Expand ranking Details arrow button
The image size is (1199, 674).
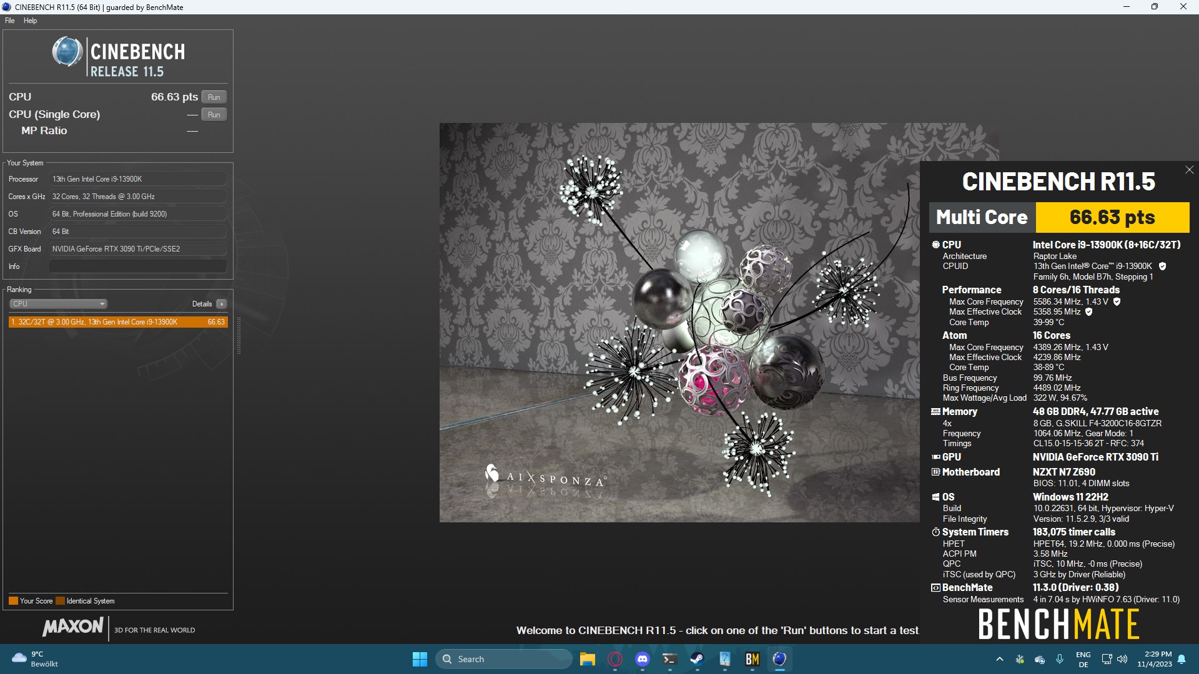[222, 304]
